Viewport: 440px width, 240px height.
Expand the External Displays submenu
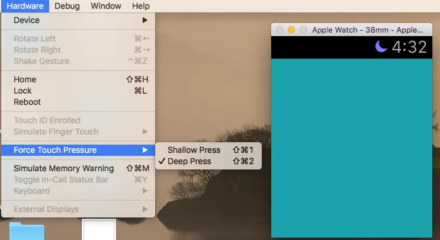coord(78,209)
